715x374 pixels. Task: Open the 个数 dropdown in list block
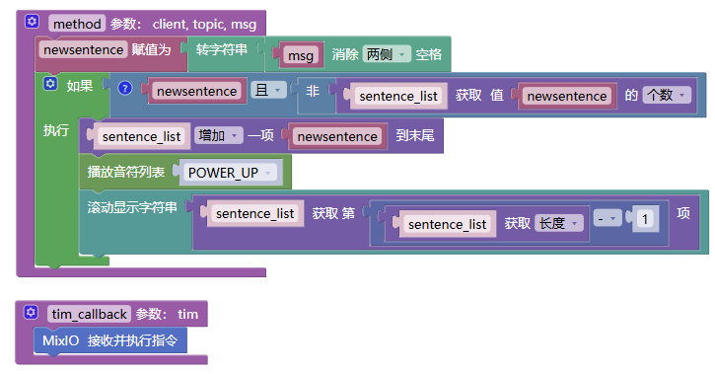tap(667, 95)
